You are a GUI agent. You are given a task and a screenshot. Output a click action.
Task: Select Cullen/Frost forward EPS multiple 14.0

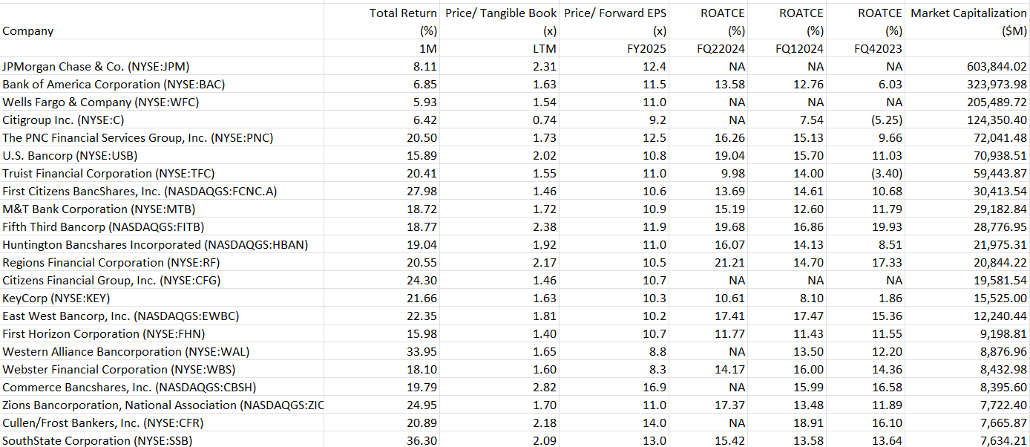click(x=614, y=422)
